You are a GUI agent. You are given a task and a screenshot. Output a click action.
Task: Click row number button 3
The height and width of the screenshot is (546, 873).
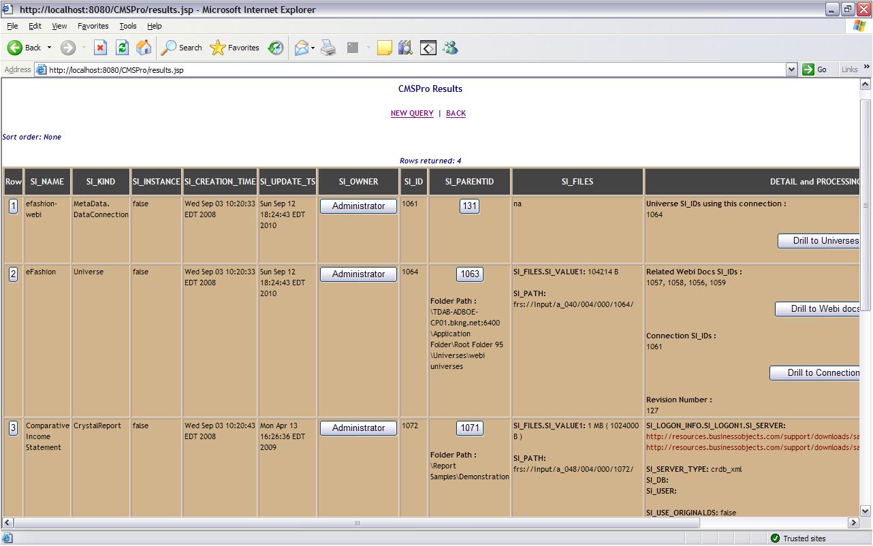tap(13, 428)
